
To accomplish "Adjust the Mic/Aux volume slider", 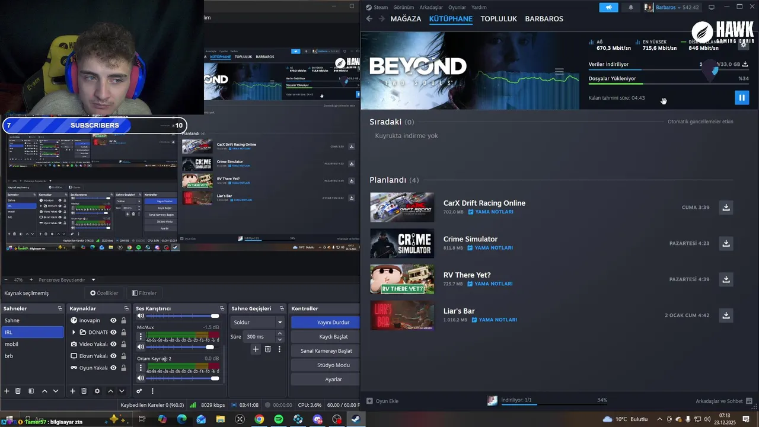I will [182, 347].
